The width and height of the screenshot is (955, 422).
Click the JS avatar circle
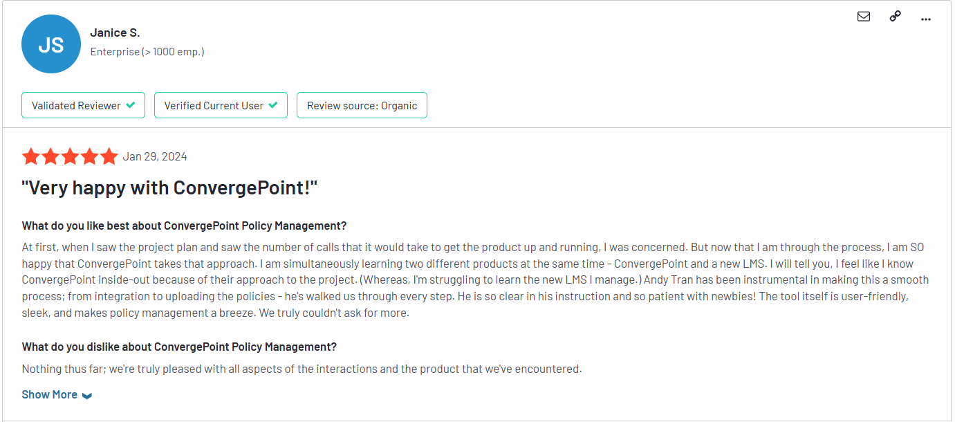[51, 44]
